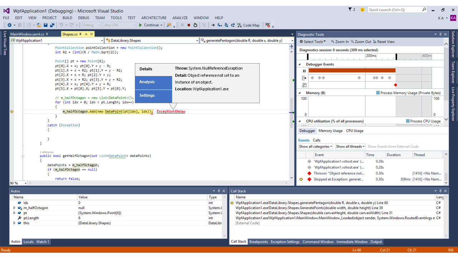Click the Navigate Backward arrow icon
Image resolution: width=458 pixels, height=257 pixels.
(9, 25)
